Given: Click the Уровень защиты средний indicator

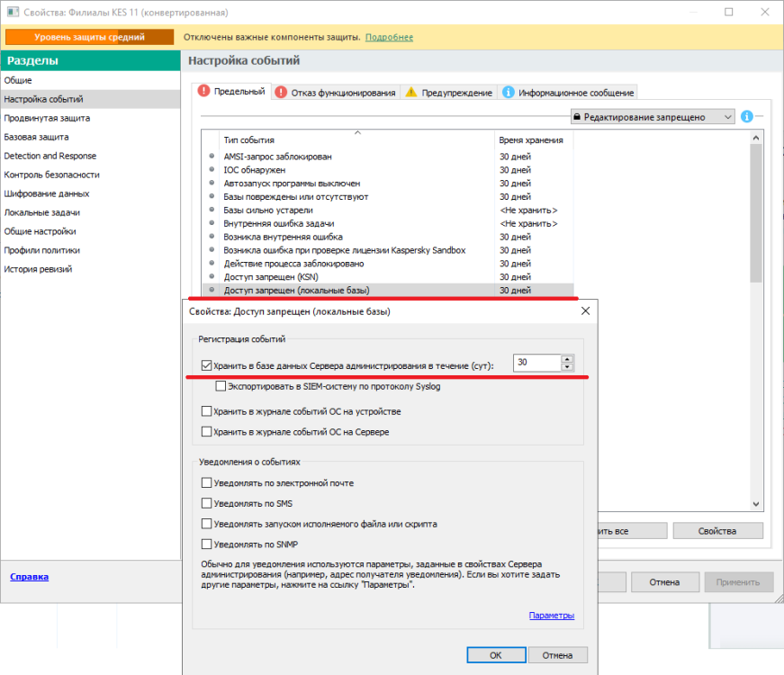Looking at the screenshot, I should (x=89, y=37).
